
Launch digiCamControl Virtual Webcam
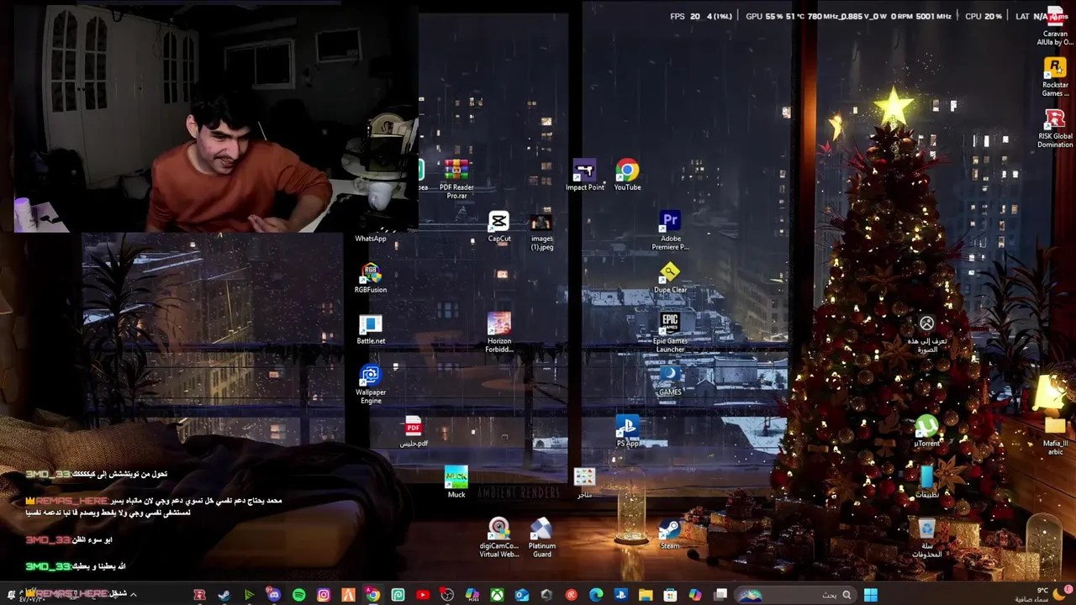(499, 539)
